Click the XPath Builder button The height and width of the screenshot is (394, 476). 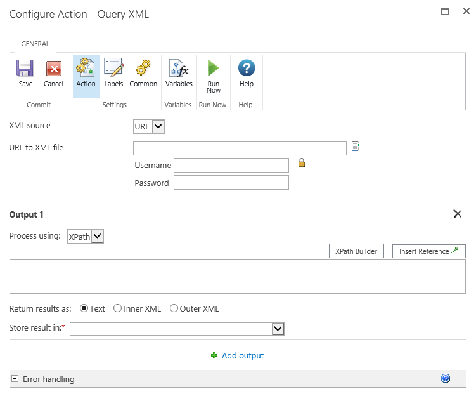tap(356, 251)
